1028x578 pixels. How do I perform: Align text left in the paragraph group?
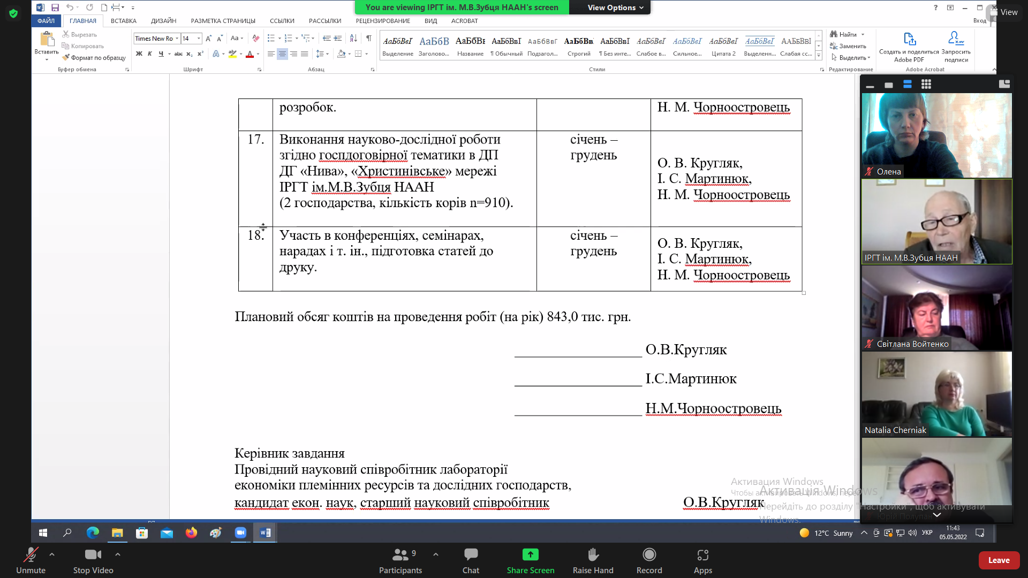[x=271, y=54]
